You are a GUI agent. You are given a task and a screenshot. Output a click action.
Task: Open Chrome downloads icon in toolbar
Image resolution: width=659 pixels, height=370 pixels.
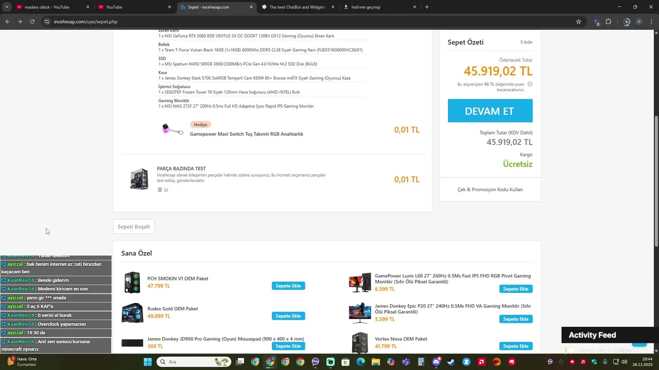click(627, 22)
